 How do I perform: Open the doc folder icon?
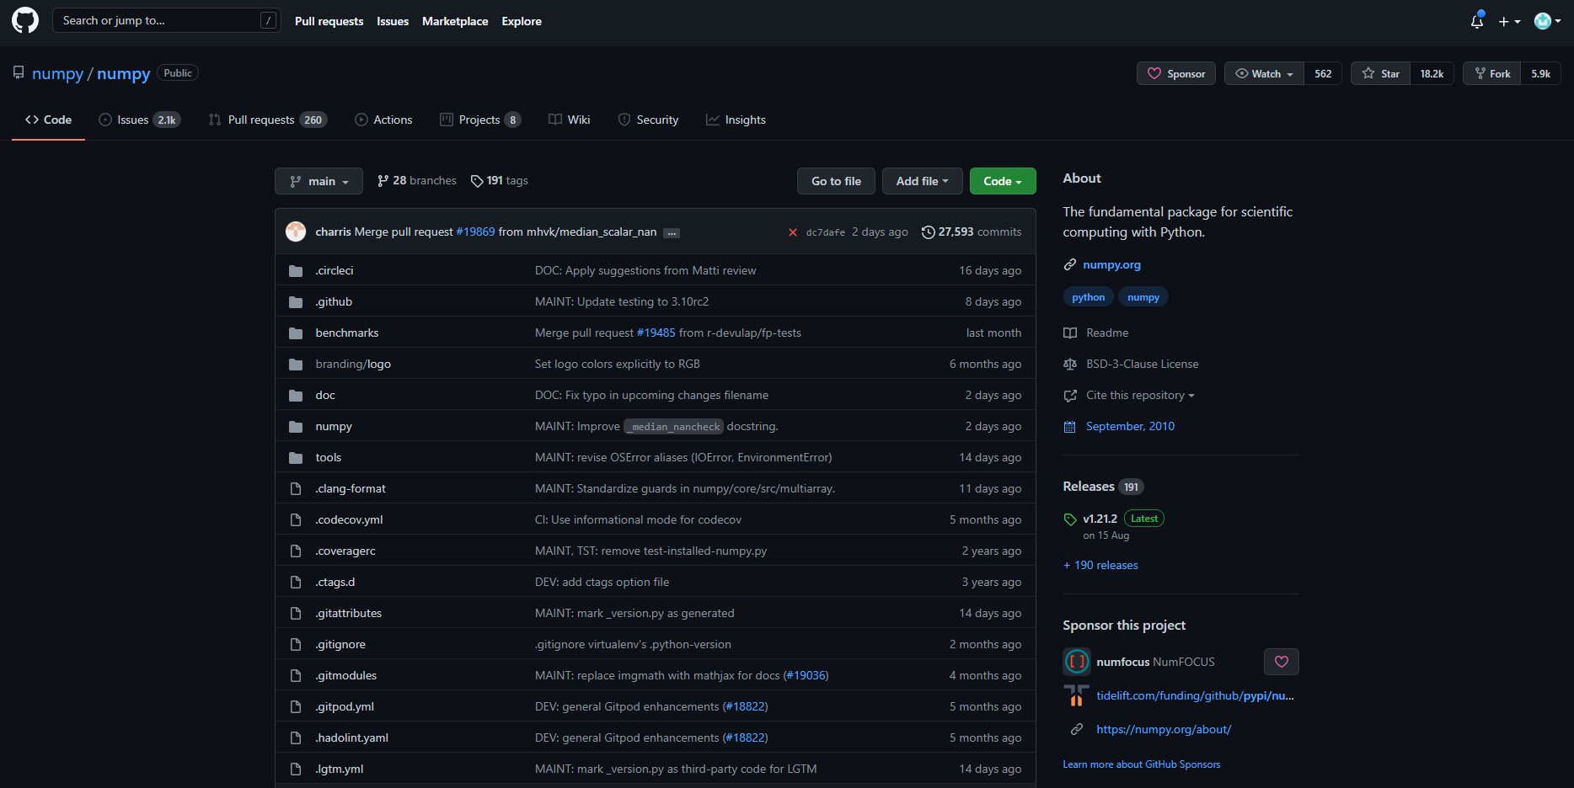[296, 396]
